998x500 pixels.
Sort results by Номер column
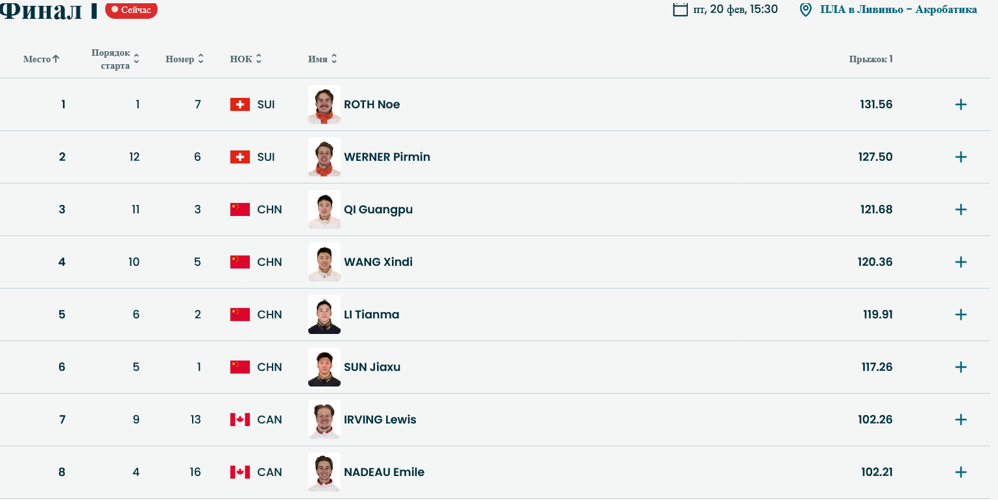click(184, 59)
